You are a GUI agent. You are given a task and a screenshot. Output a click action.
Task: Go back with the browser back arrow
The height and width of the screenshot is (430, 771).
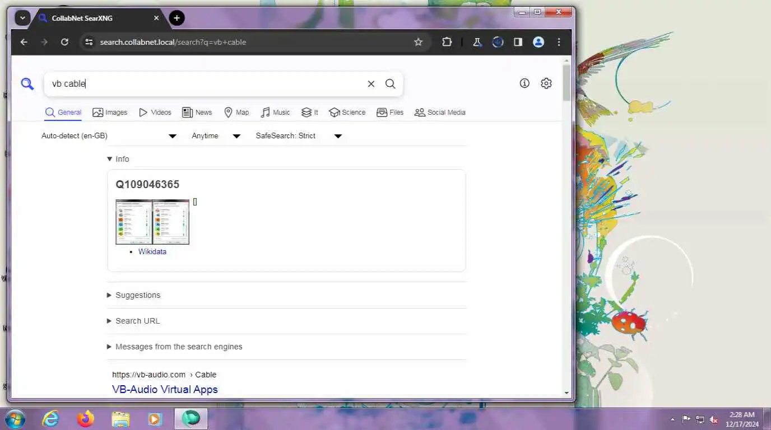[x=24, y=42]
